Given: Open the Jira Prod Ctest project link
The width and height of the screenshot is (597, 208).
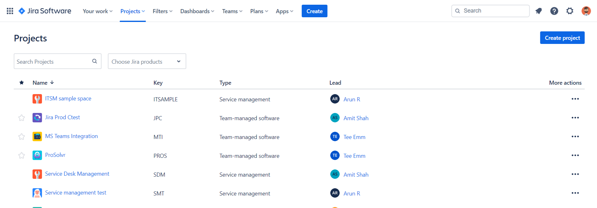Looking at the screenshot, I should [x=62, y=117].
